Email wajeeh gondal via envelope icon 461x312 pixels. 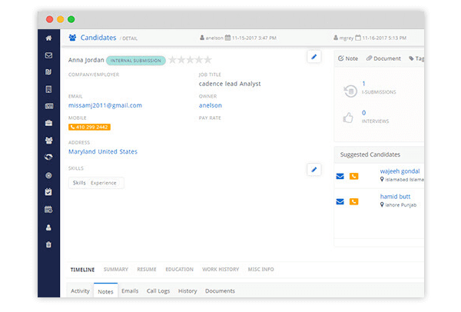tap(340, 176)
